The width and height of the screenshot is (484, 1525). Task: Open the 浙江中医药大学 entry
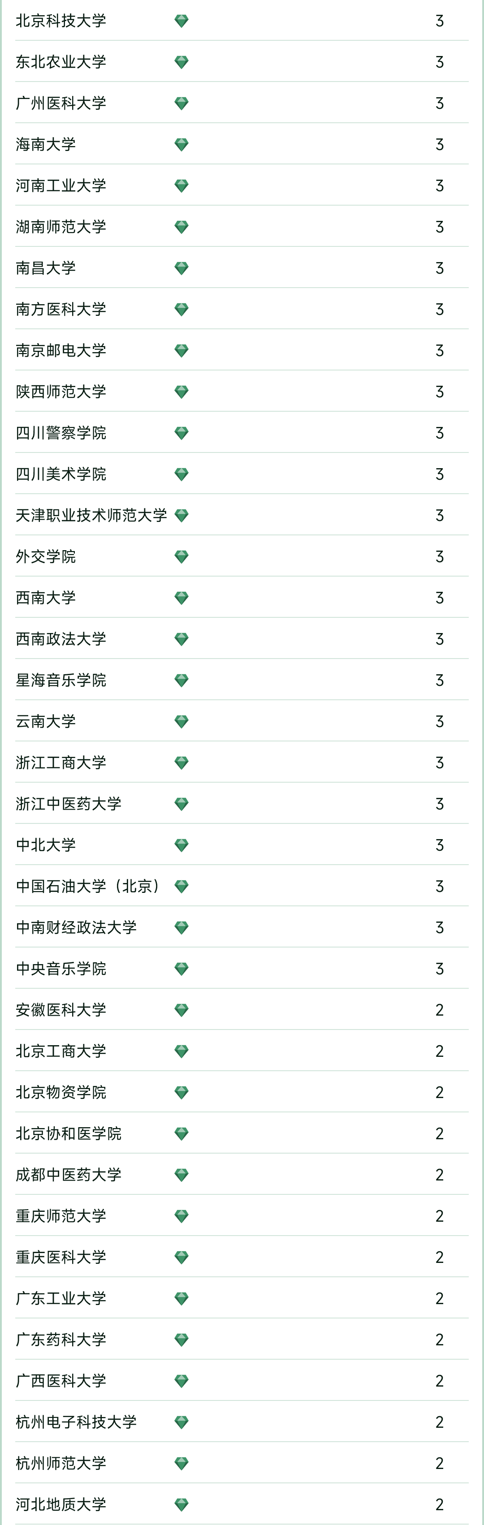pos(242,804)
